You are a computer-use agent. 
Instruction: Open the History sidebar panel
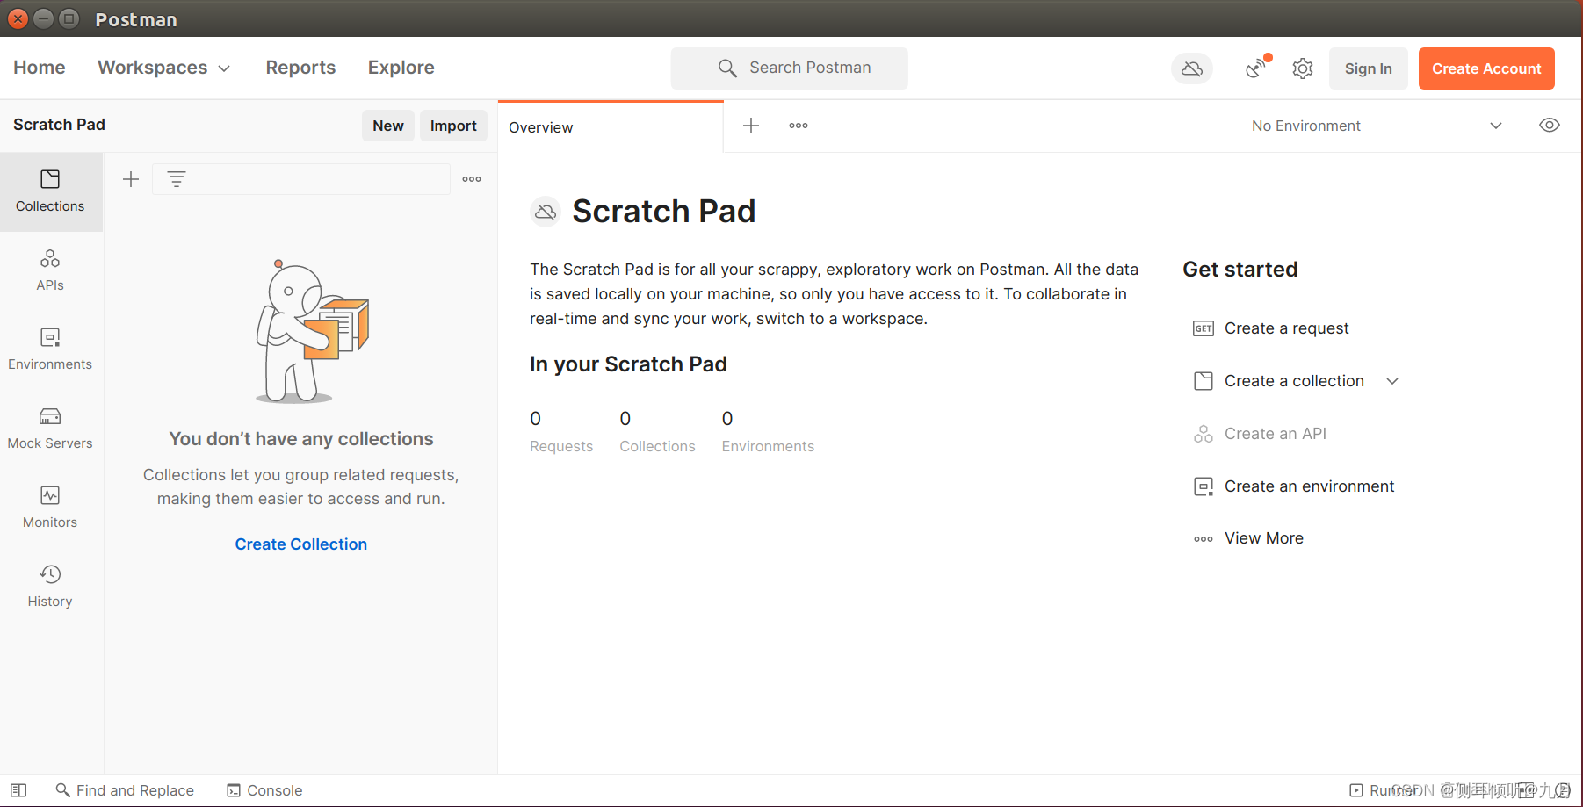click(50, 587)
